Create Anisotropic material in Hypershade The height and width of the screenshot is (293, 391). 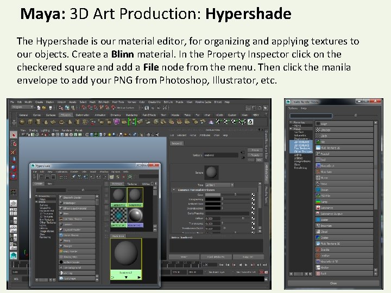coord(77,203)
